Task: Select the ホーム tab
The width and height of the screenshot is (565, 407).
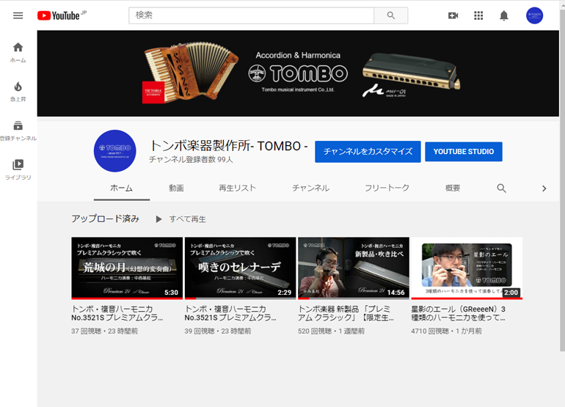Action: (x=121, y=188)
